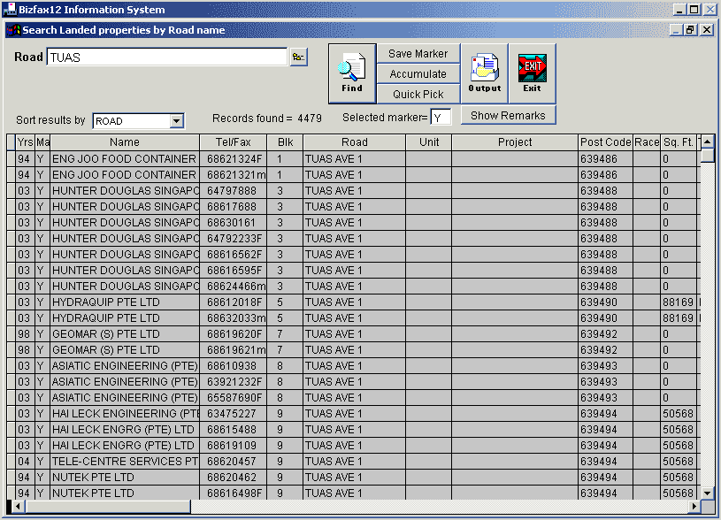Click post code 639490 in 68612018F row
Viewport: 721px width, 520px height.
[x=606, y=302]
